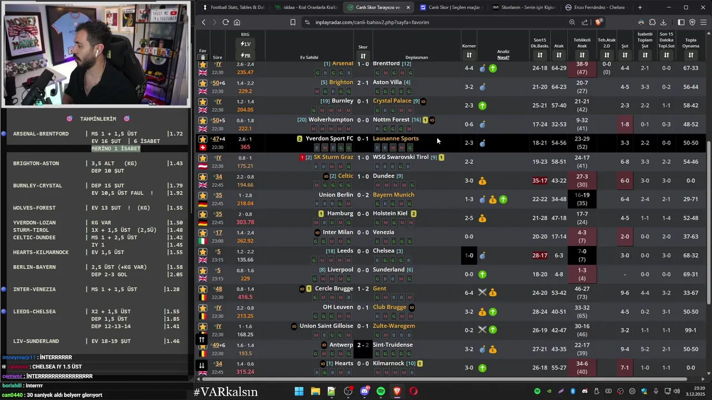Open the browser main menu hamburger
Image resolution: width=712 pixels, height=400 pixels.
[x=704, y=22]
